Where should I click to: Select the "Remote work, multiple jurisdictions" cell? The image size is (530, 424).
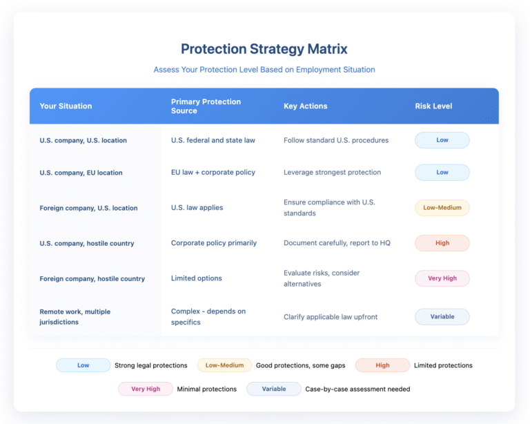click(75, 317)
